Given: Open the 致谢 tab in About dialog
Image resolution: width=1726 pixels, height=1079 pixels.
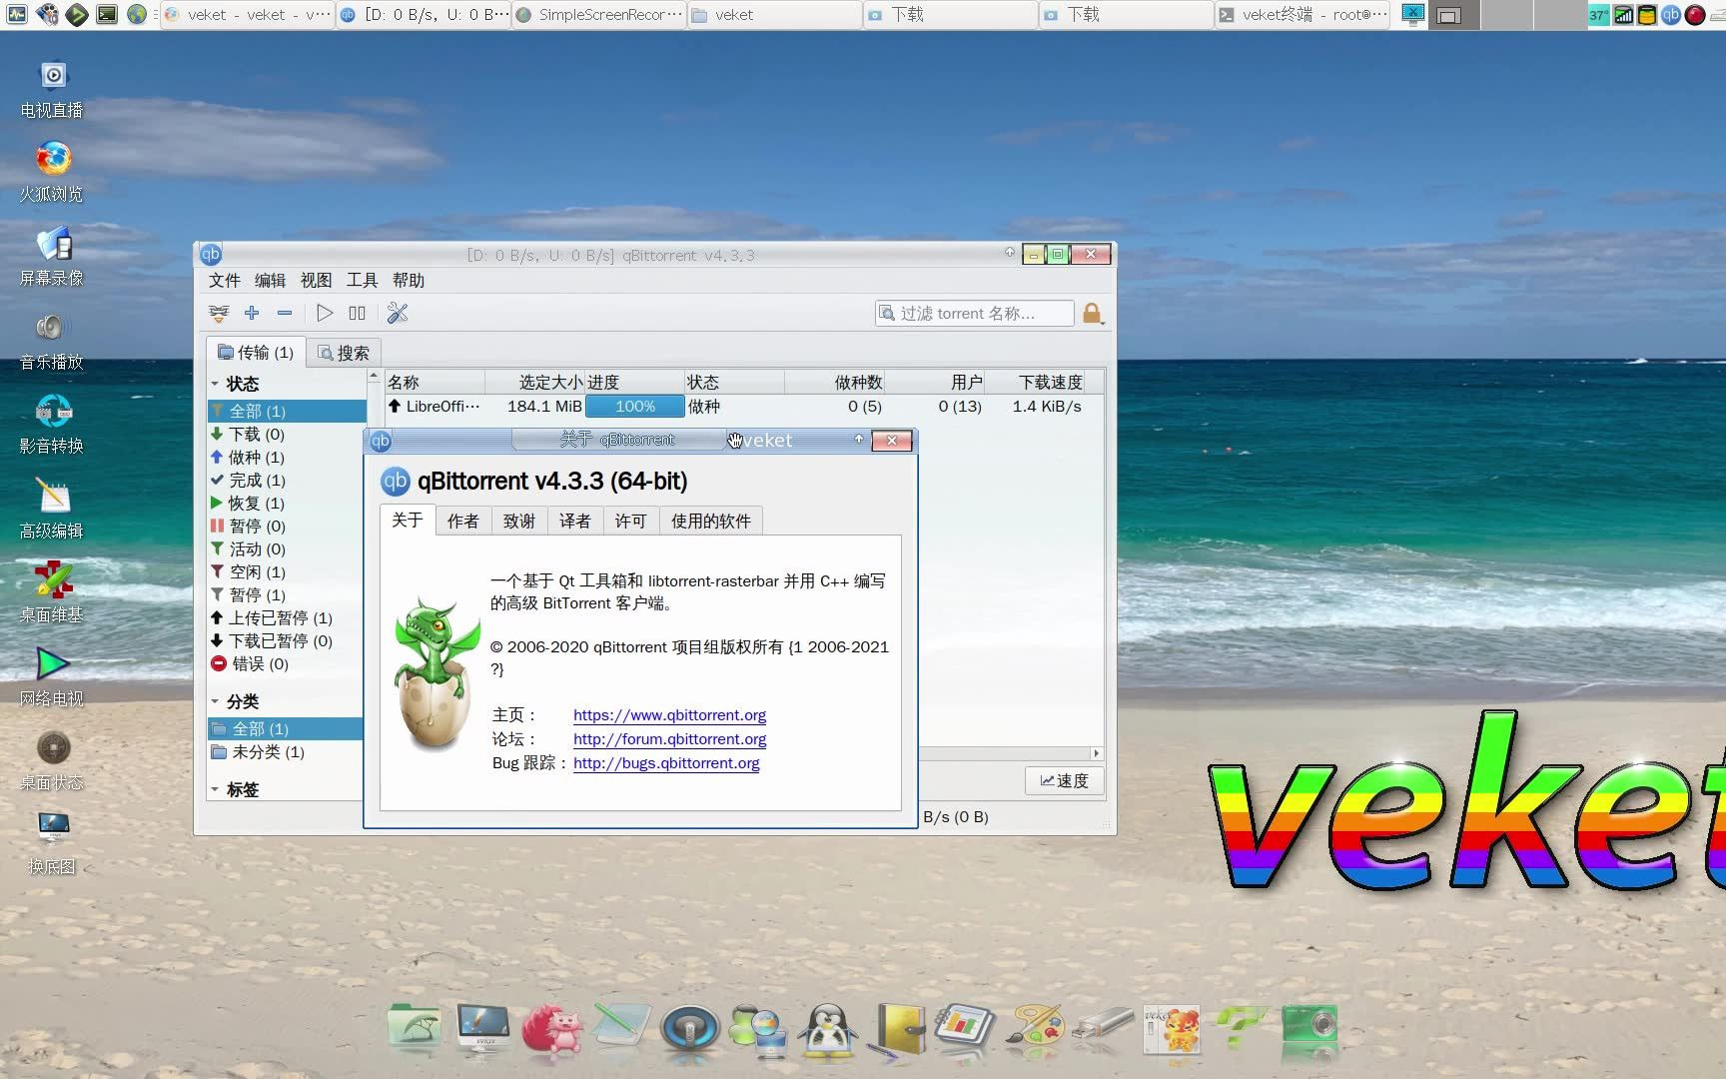Looking at the screenshot, I should (518, 522).
